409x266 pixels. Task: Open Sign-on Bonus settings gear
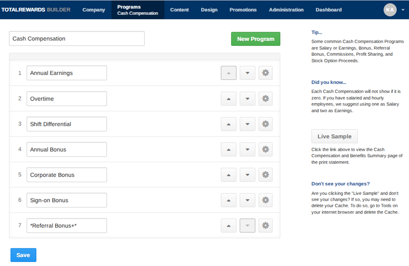point(265,200)
